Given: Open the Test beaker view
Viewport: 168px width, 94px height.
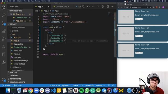Looking at the screenshot, I should coord(4,46).
